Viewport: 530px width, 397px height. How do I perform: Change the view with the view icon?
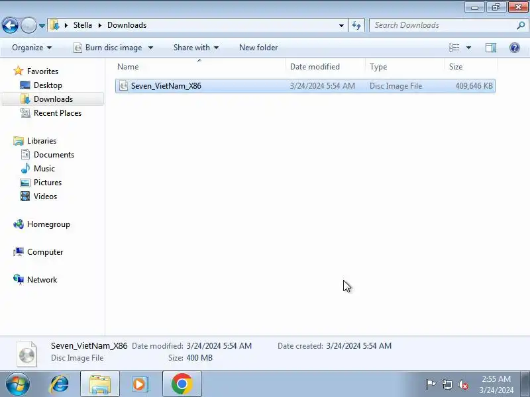(x=454, y=48)
